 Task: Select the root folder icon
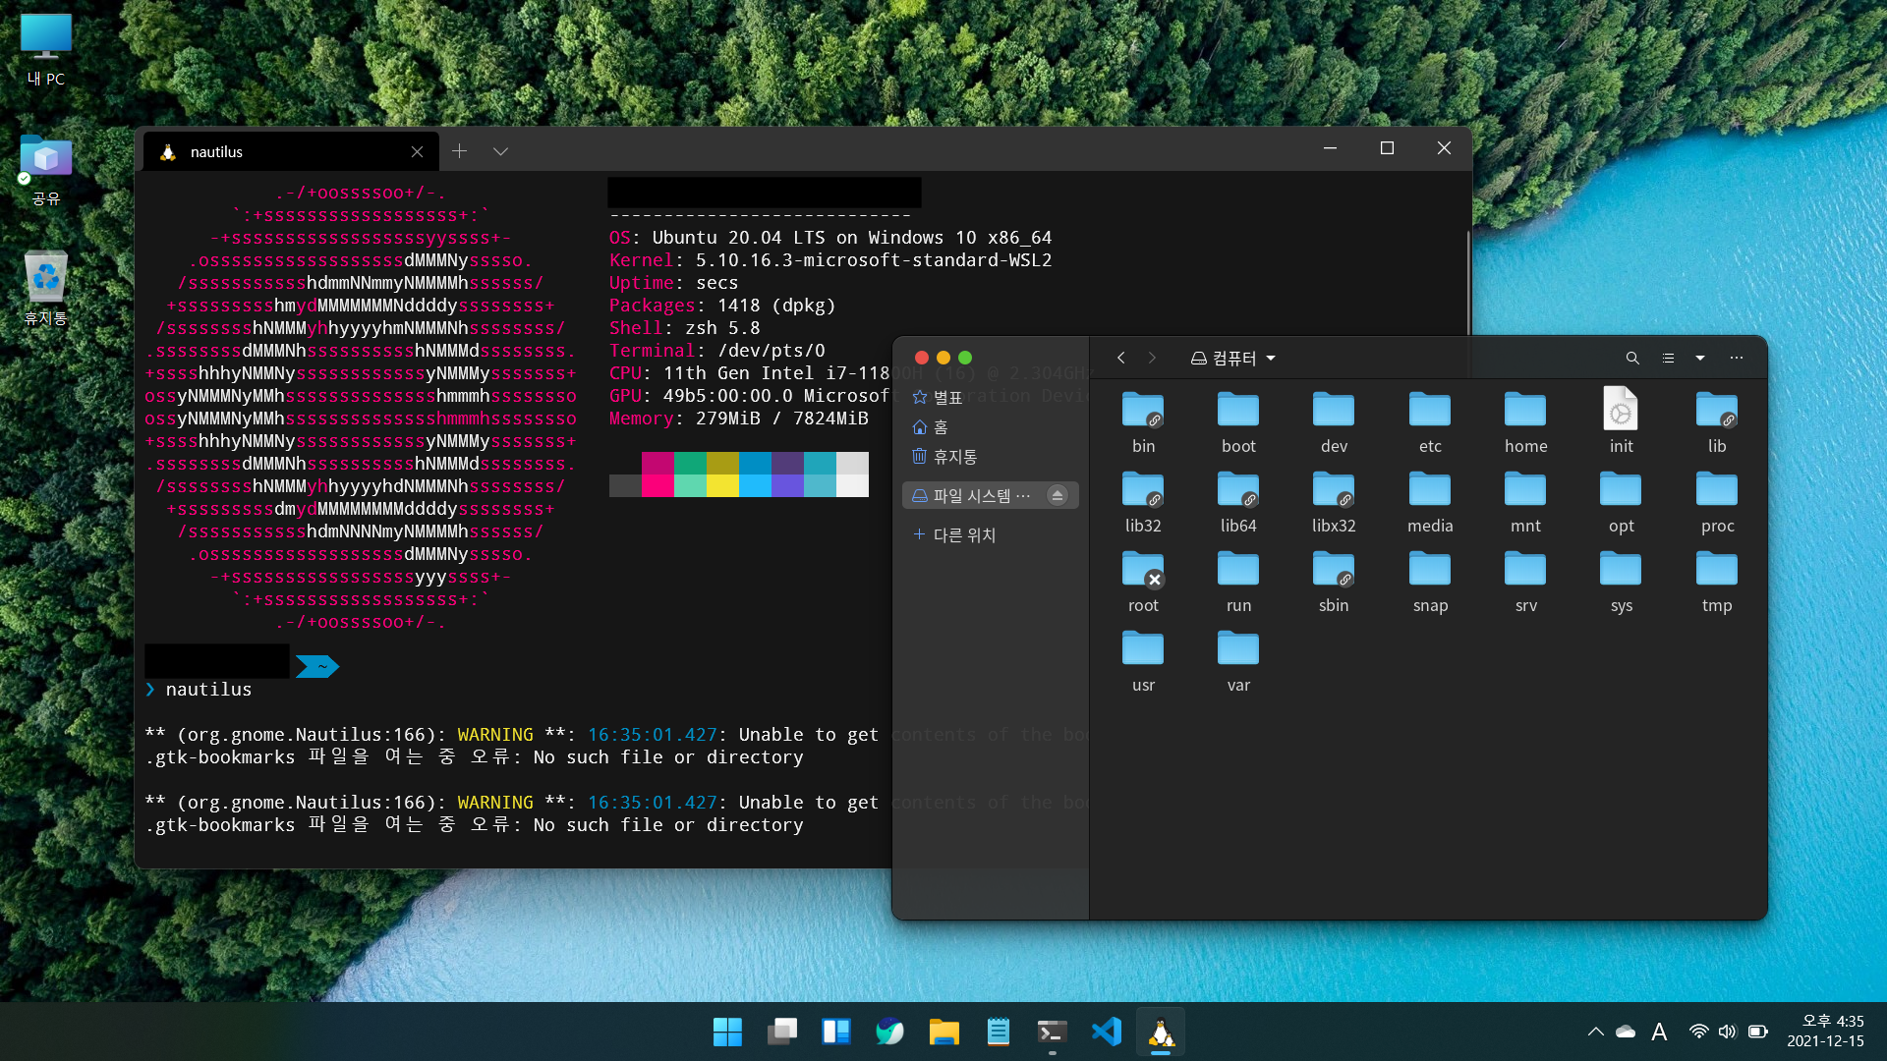(x=1143, y=570)
